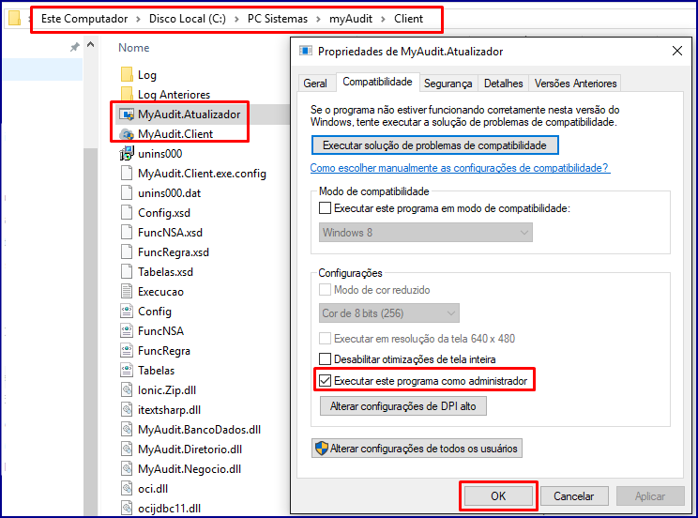This screenshot has height=518, width=698.
Task: Click the MyAudit.Client.exe.config file icon
Action: (127, 173)
